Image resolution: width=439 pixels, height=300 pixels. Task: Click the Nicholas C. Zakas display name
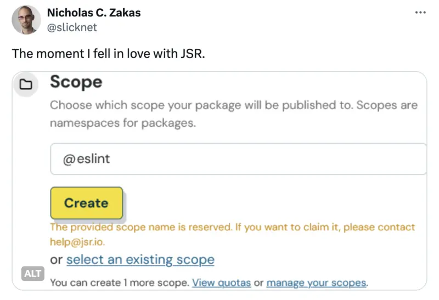pyautogui.click(x=94, y=12)
